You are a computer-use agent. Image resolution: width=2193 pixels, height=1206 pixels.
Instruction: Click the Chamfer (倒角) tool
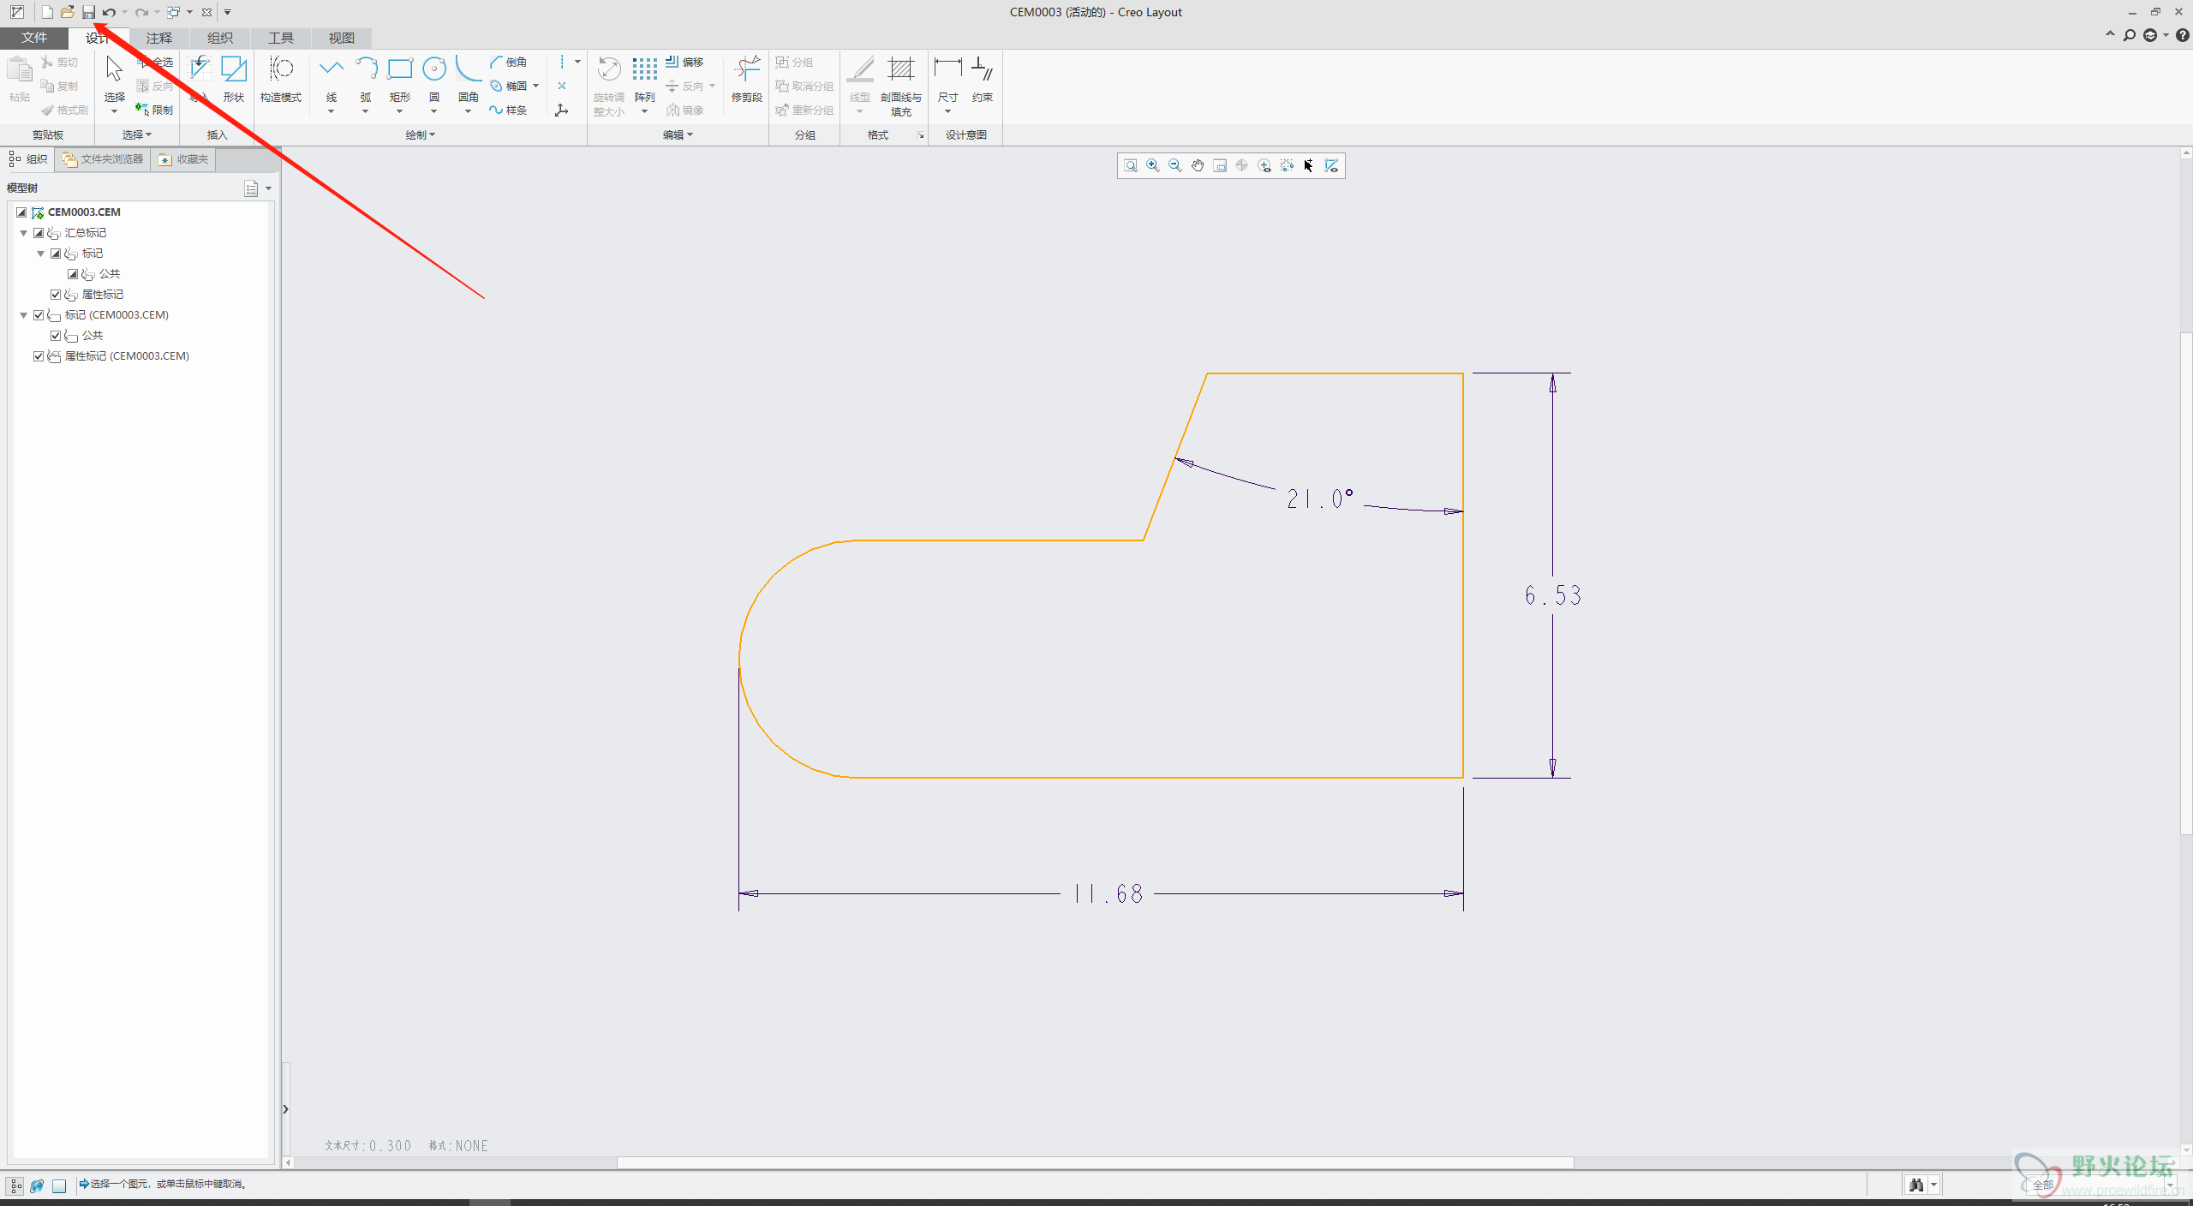tap(509, 63)
